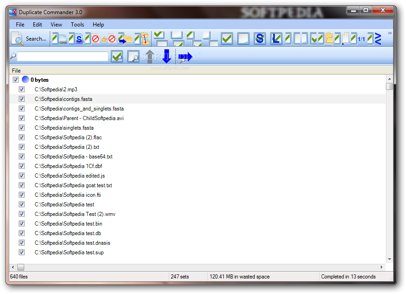The image size is (406, 294).
Task: Click the vertical scrollbar thumb
Action: pyautogui.click(x=389, y=86)
